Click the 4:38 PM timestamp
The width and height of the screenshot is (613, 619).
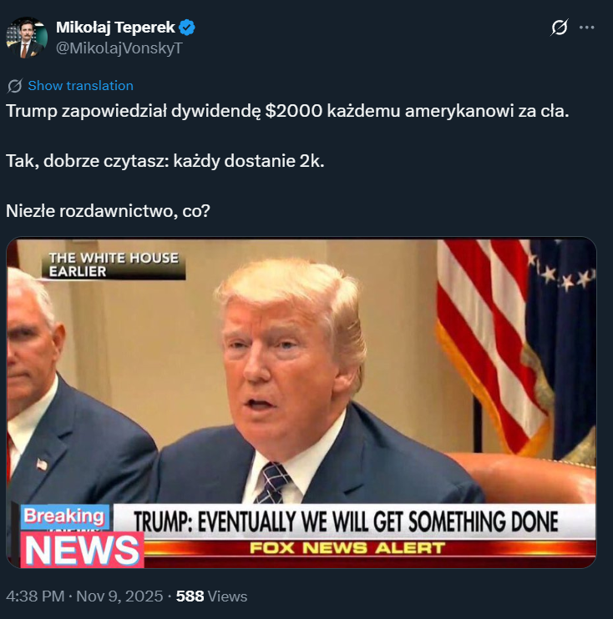coord(35,596)
